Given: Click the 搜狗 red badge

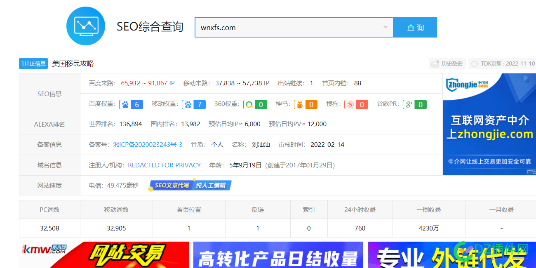Looking at the screenshot, I should tap(356, 104).
